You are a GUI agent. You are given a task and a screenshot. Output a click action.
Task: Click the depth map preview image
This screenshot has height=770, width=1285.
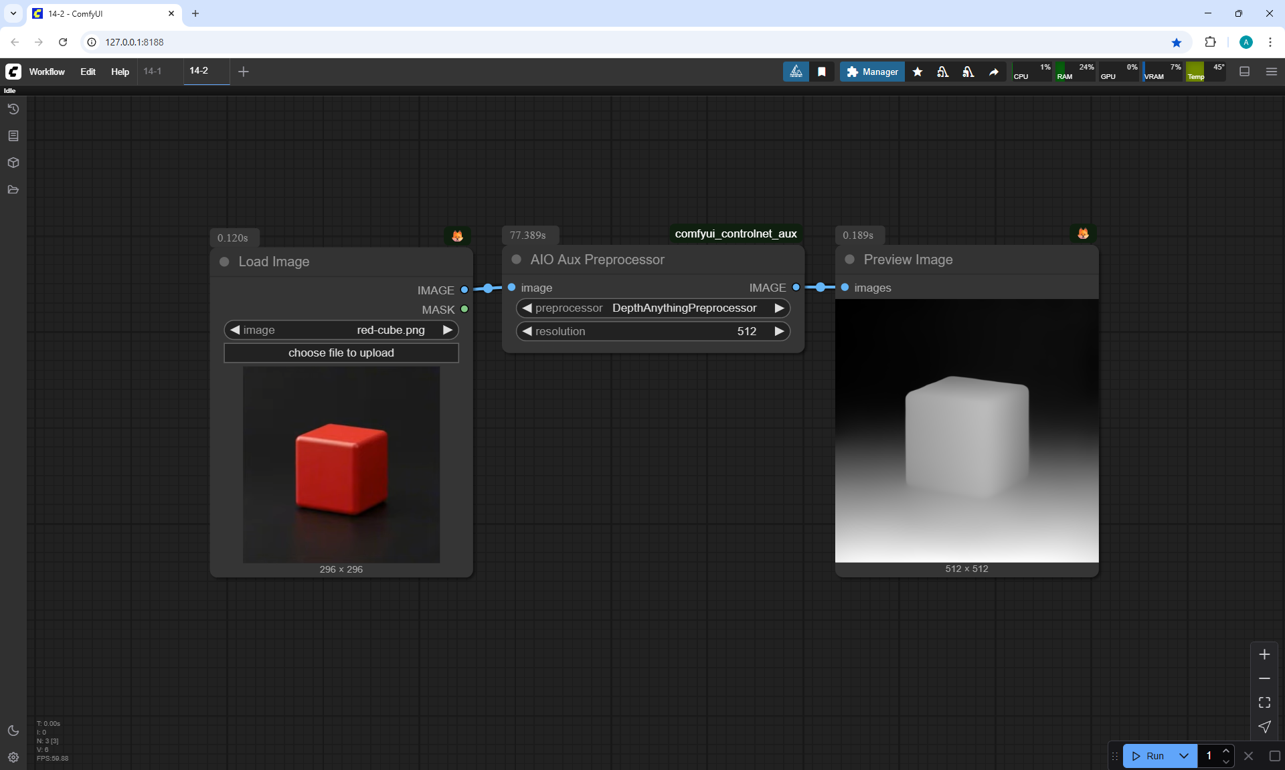[x=966, y=431]
